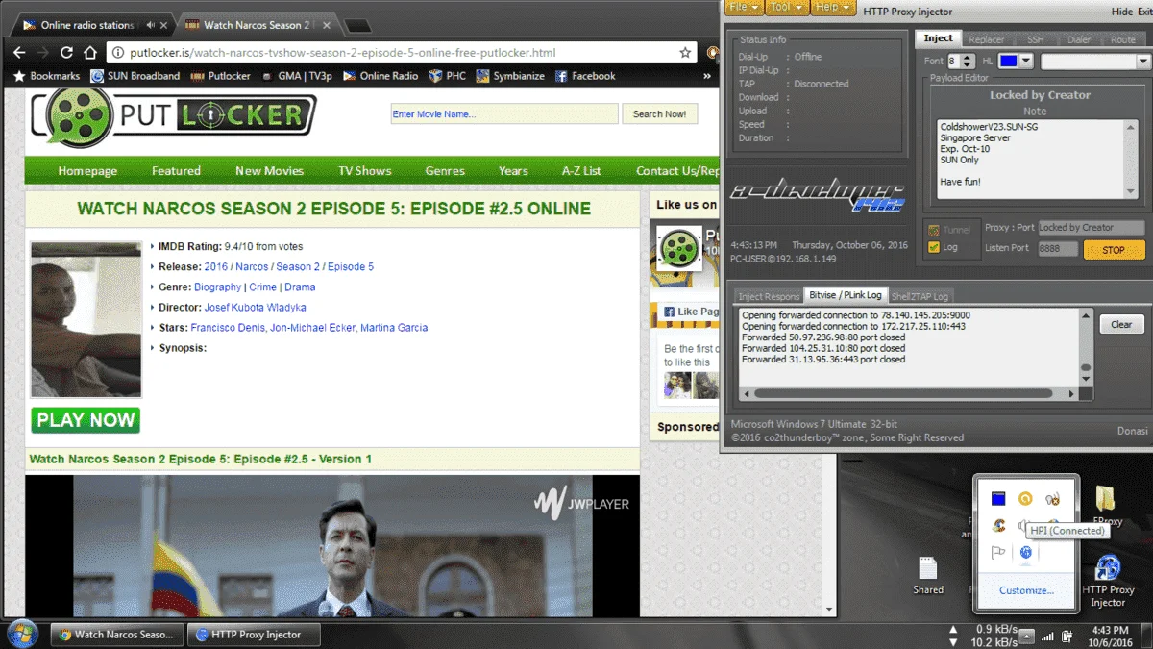
Task: Open the Inject Respons log tab
Action: pyautogui.click(x=768, y=296)
